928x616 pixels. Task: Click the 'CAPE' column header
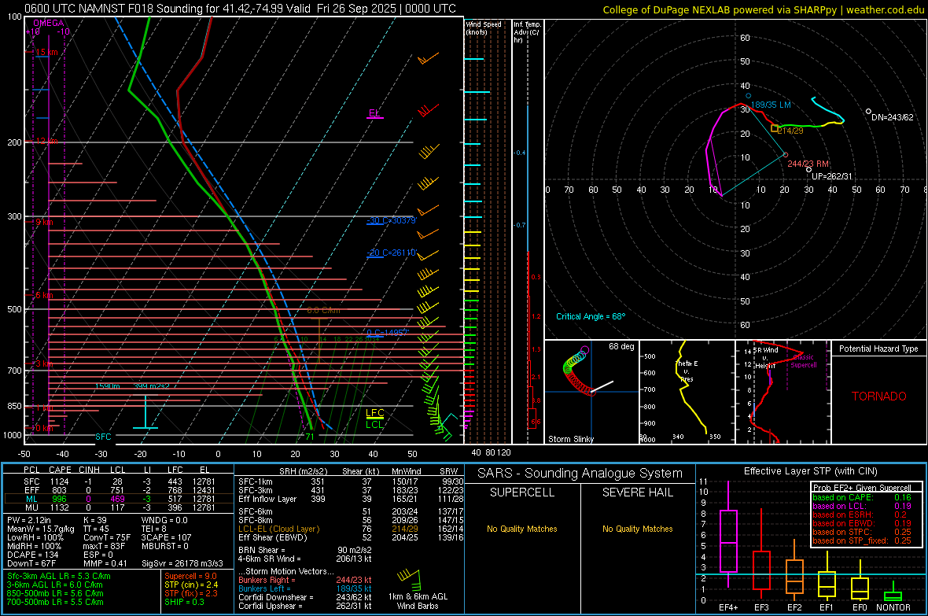[60, 470]
